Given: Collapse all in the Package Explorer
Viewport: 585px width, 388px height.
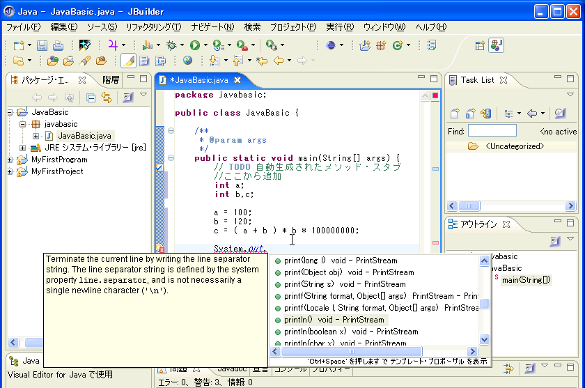Looking at the screenshot, I should 91,98.
